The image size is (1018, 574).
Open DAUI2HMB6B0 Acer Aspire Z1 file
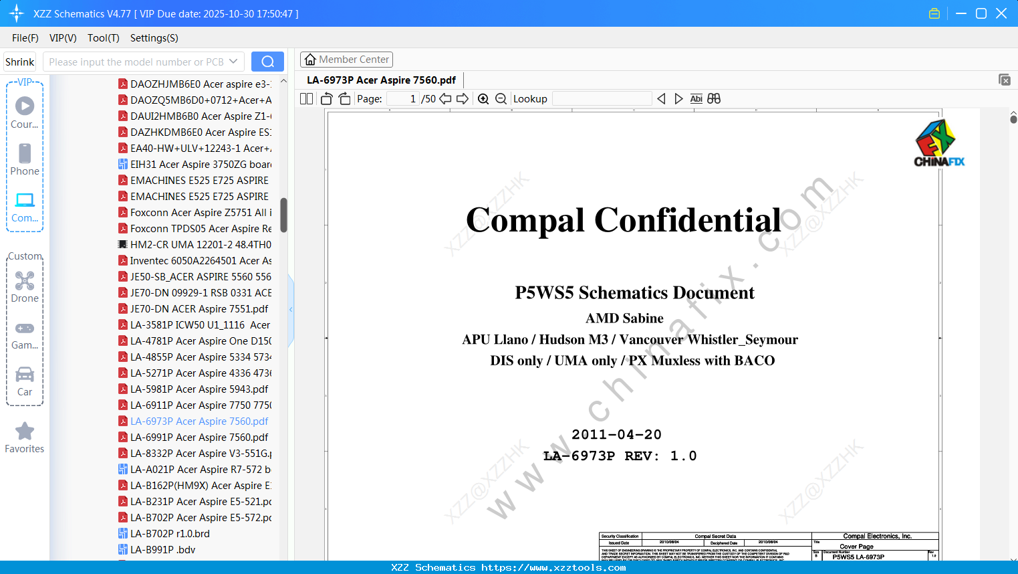click(195, 116)
